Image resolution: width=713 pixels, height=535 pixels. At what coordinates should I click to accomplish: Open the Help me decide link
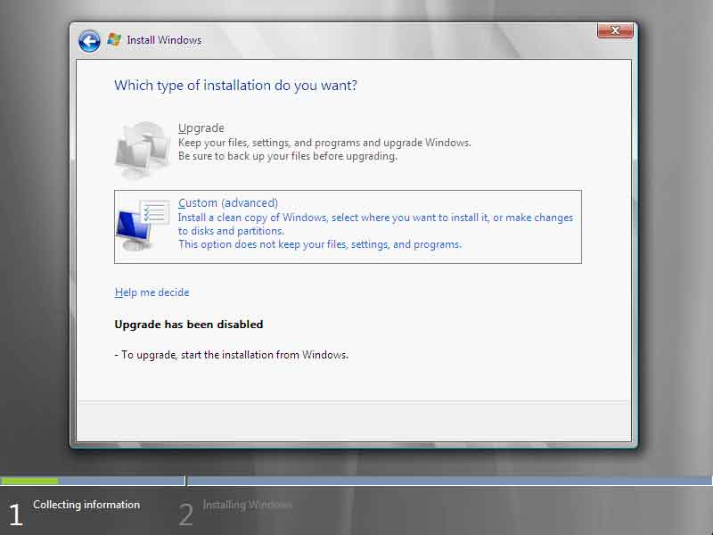152,292
